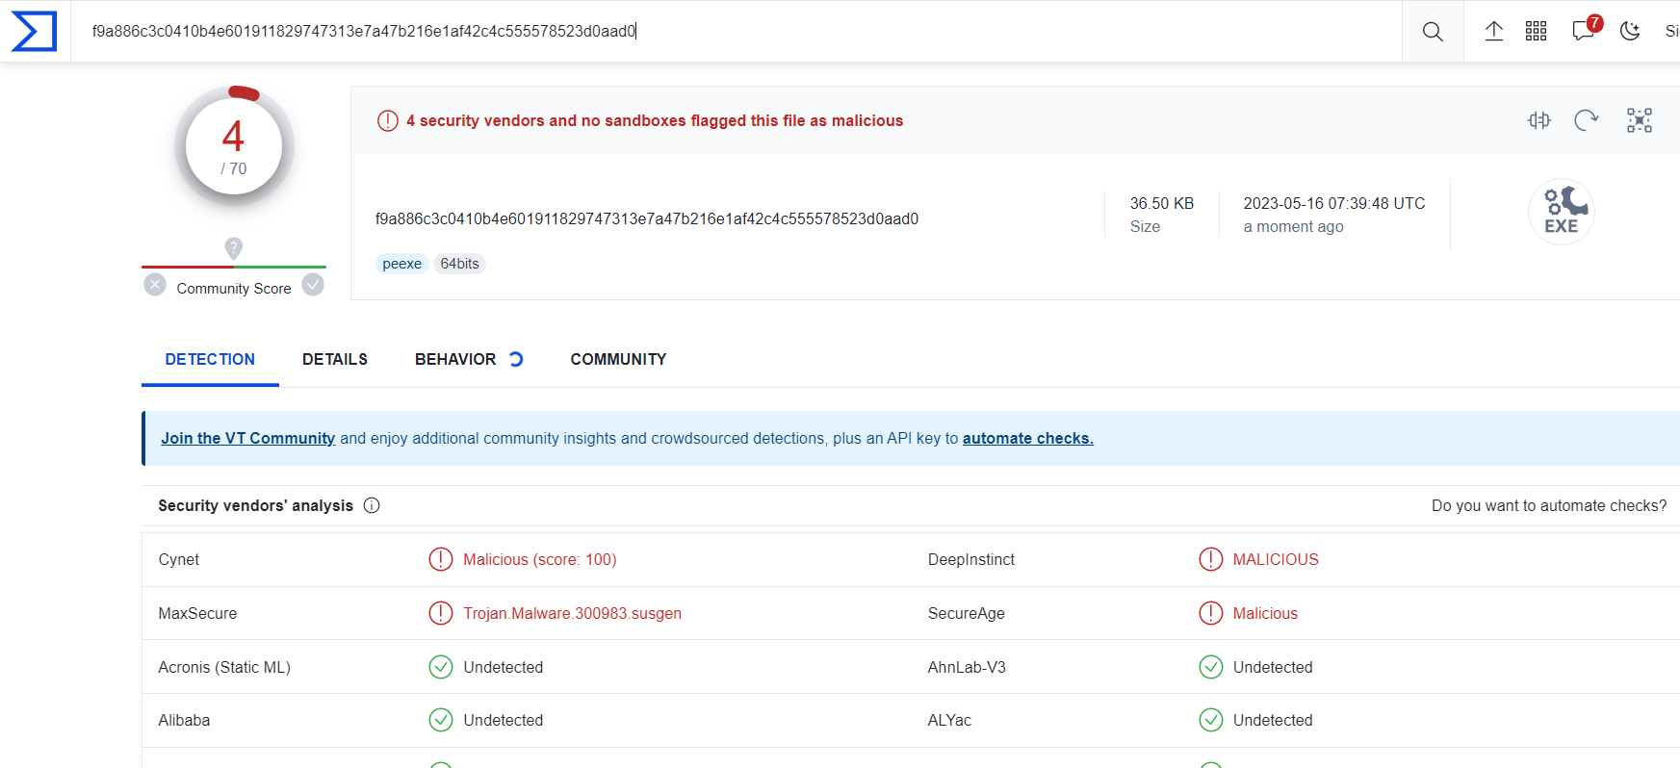Open the apps grid menu icon

coord(1537,31)
